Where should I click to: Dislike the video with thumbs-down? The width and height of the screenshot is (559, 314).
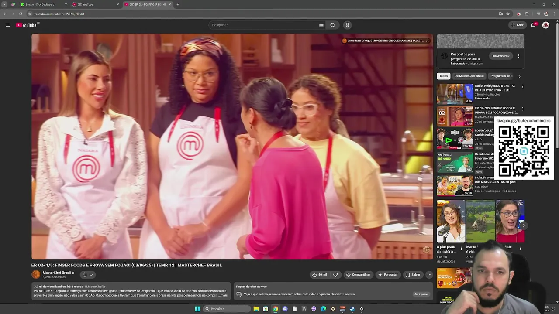pos(335,275)
